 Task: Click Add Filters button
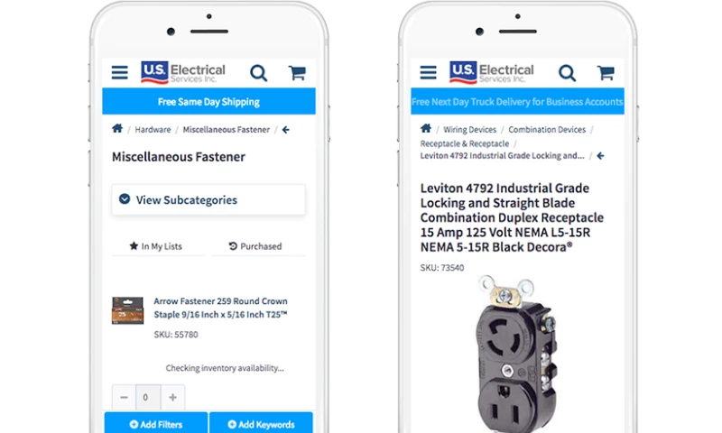[156, 424]
